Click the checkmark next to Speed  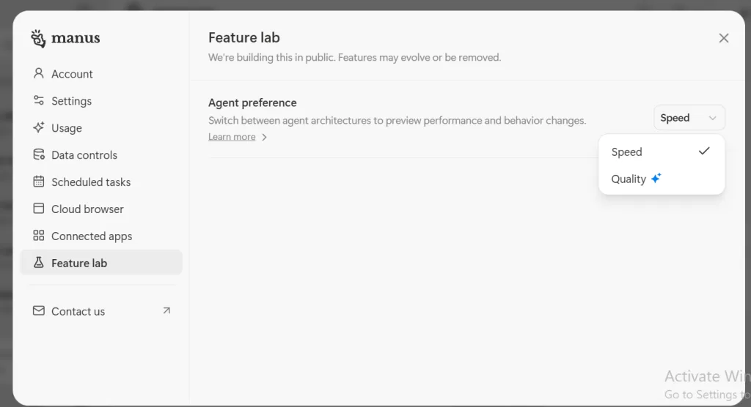click(x=704, y=152)
